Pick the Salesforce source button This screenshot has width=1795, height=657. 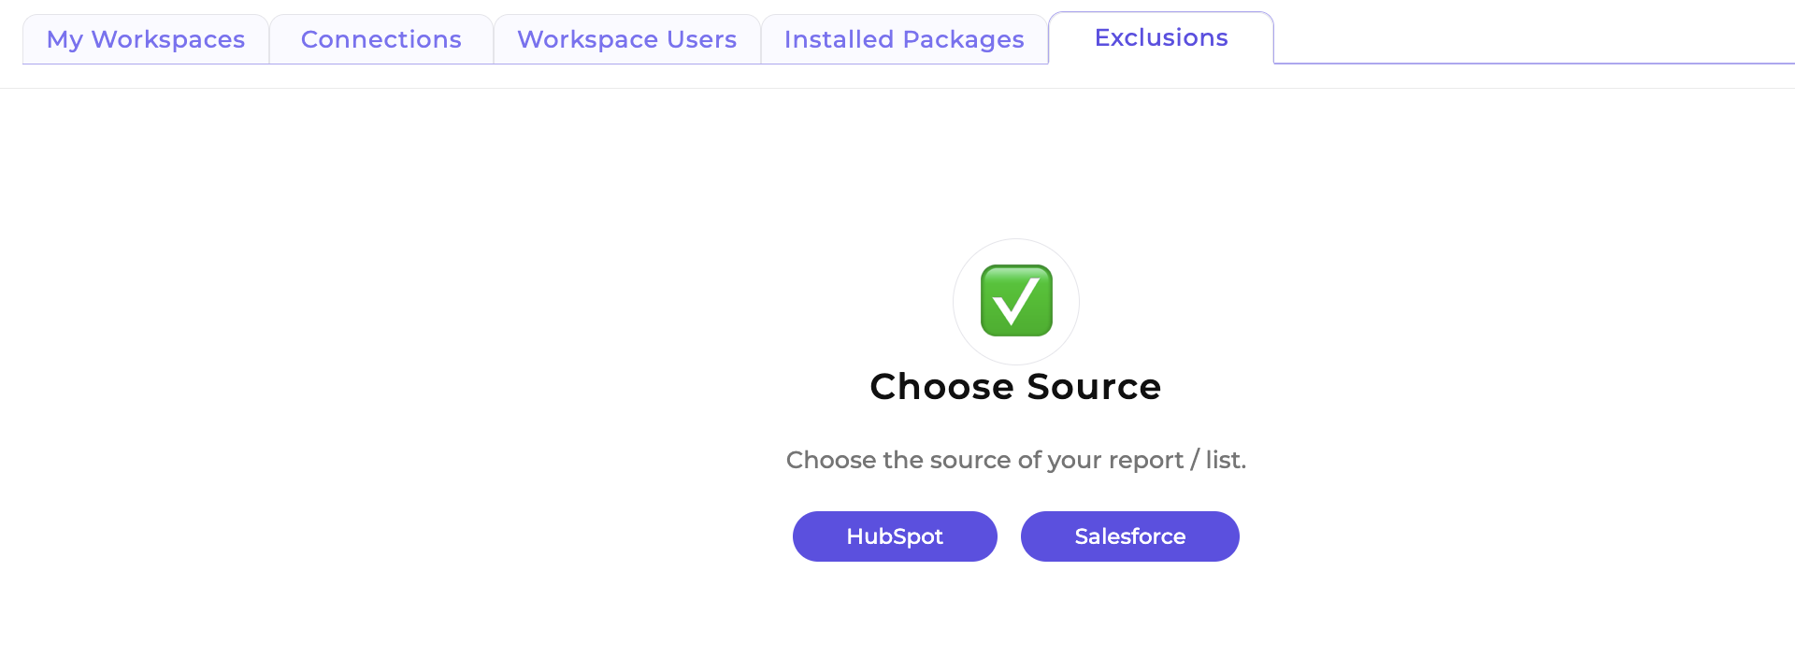point(1130,536)
